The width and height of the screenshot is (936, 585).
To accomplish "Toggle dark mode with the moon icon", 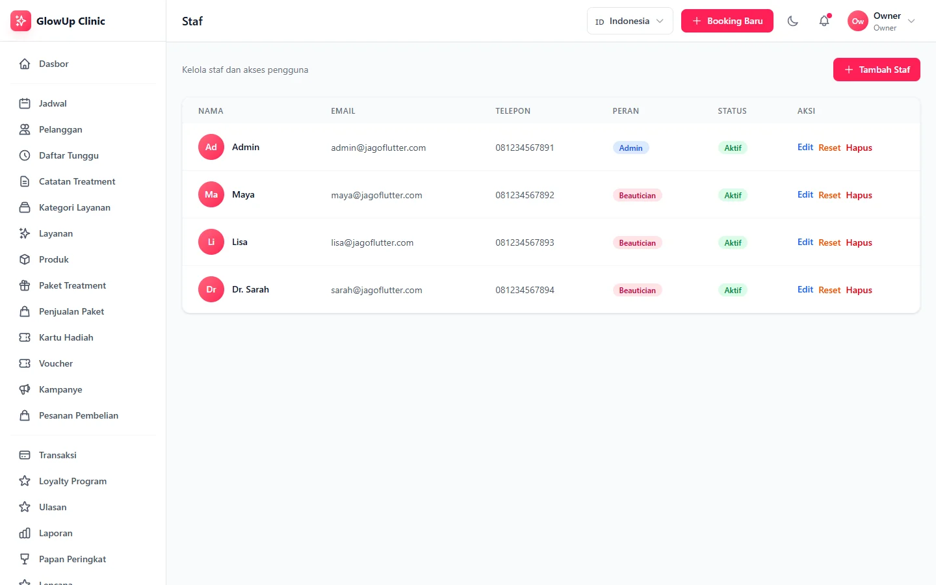I will pyautogui.click(x=793, y=21).
